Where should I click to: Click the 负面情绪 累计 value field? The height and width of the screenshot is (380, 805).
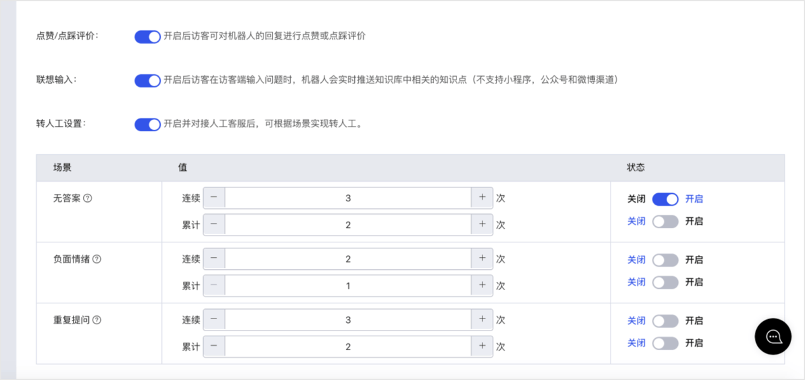coord(348,286)
